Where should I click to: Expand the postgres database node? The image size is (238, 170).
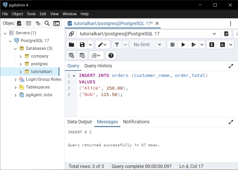tap(21, 64)
